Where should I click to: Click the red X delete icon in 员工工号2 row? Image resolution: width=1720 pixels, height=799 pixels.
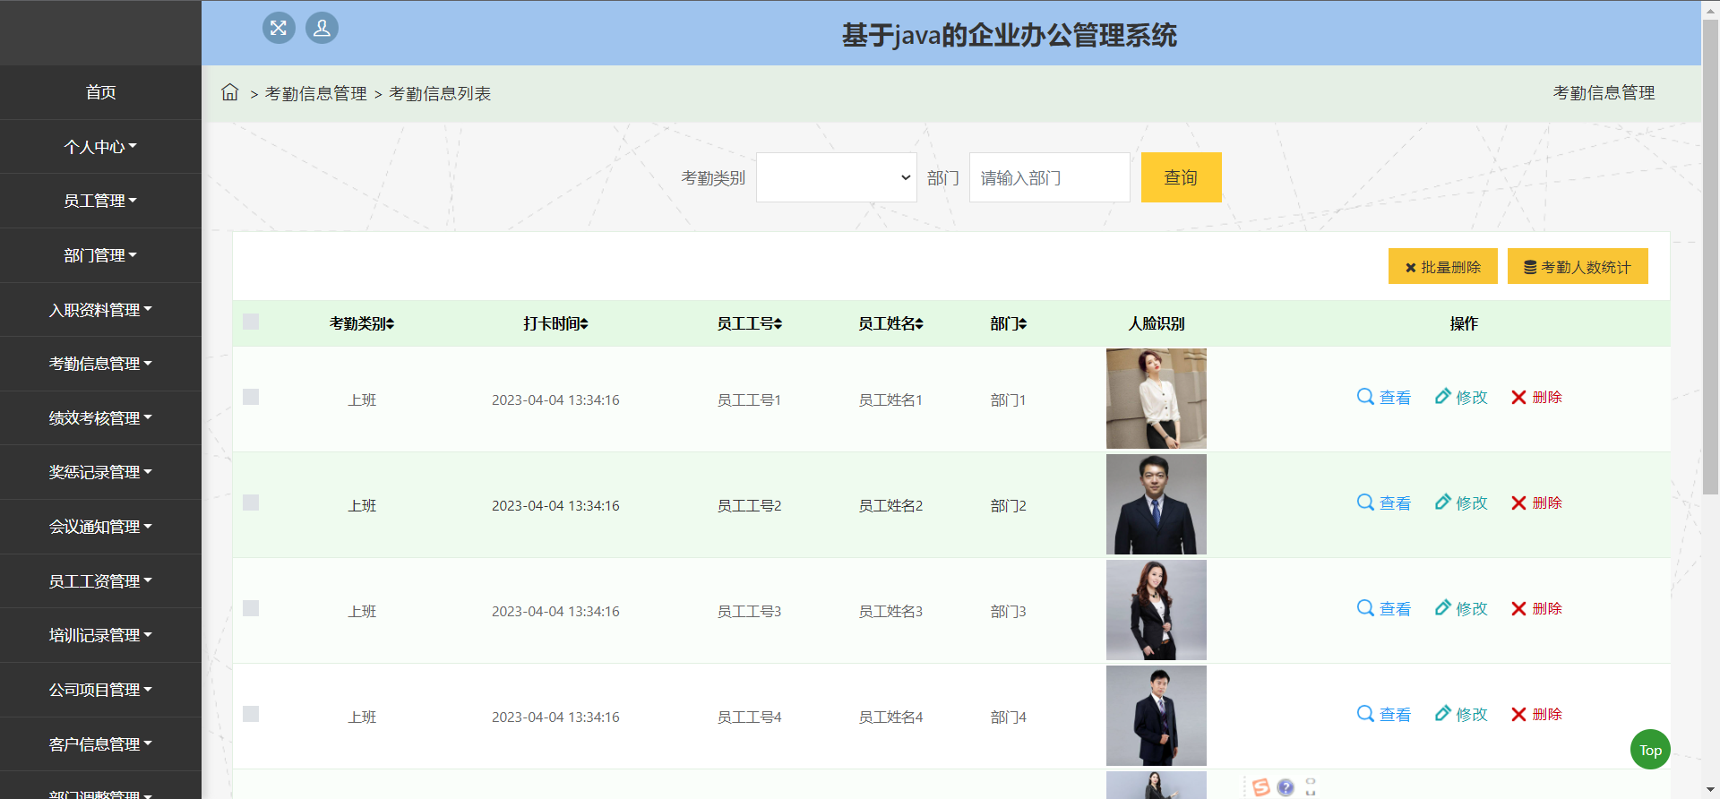1518,503
